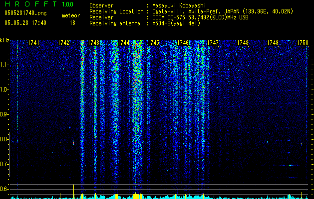The image size is (314, 199).
Task: Click the 1745 time marker
Action: click(153, 42)
